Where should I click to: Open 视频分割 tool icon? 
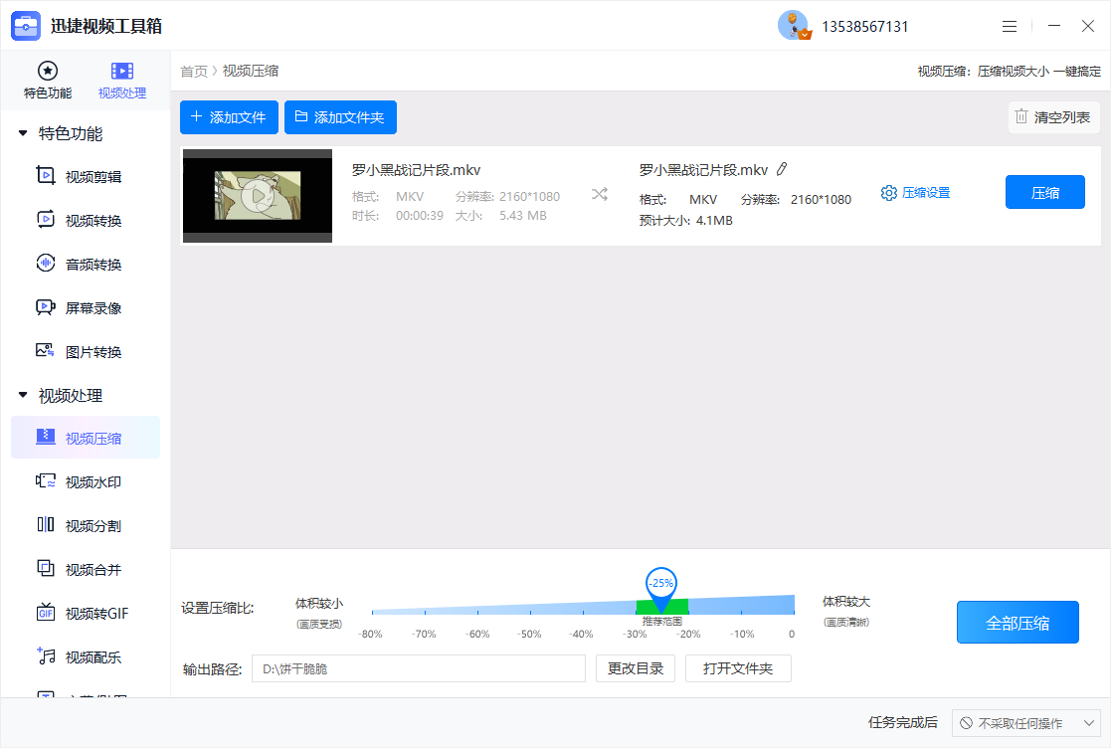pyautogui.click(x=46, y=525)
